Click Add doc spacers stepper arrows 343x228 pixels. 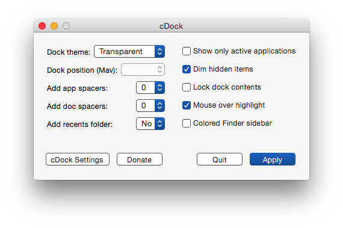coord(159,106)
